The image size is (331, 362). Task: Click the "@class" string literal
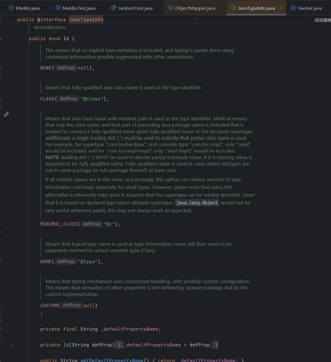[92, 99]
